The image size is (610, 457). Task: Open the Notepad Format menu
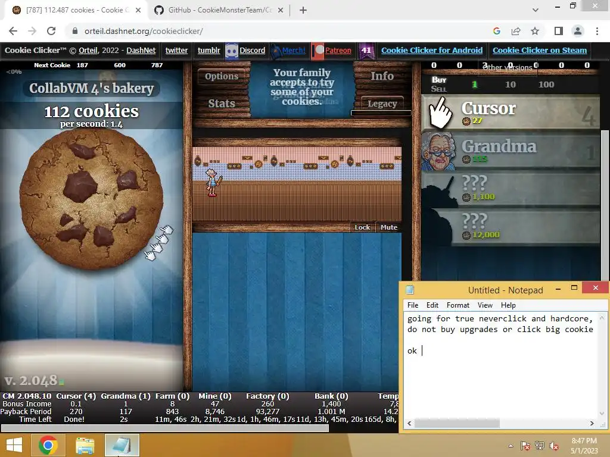[458, 305]
